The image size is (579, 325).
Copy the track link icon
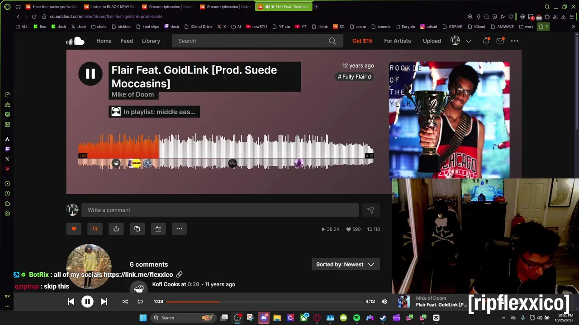click(x=137, y=229)
